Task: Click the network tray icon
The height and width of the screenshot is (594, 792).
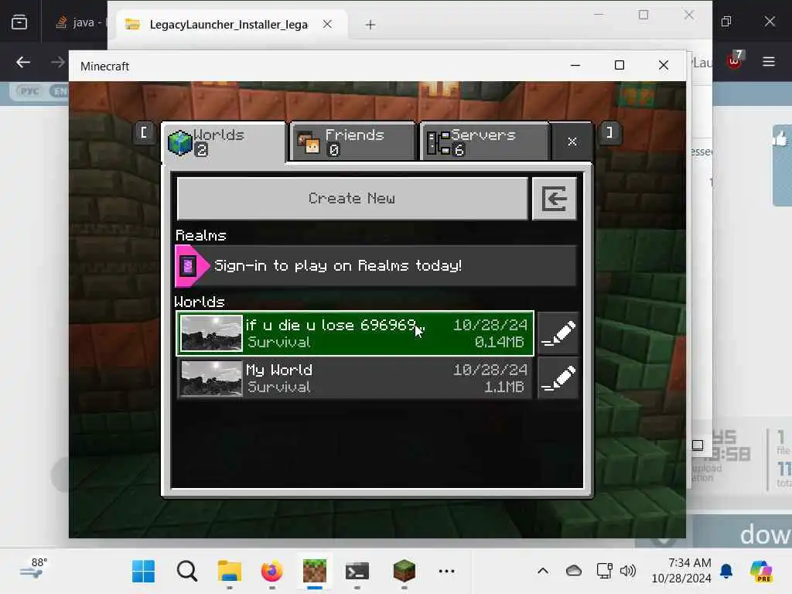Action: [604, 572]
